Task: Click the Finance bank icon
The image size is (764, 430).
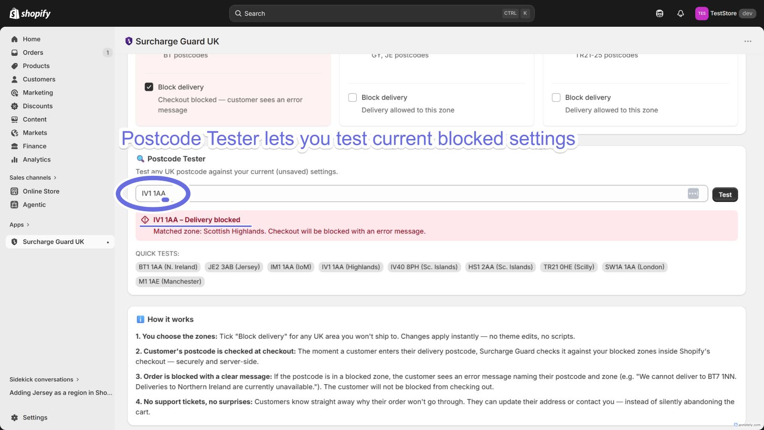Action: pyautogui.click(x=14, y=146)
